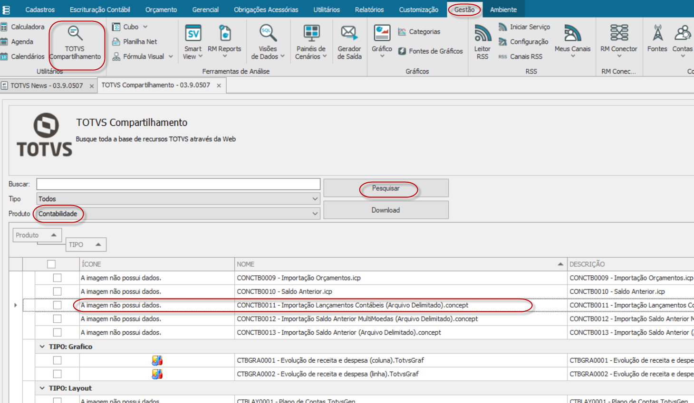694x403 pixels.
Task: Check the CTBGRA0001 coluna chart row
Action: coord(57,360)
